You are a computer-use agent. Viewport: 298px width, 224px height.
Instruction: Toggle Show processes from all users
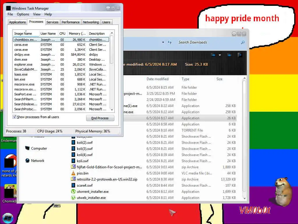[14, 117]
